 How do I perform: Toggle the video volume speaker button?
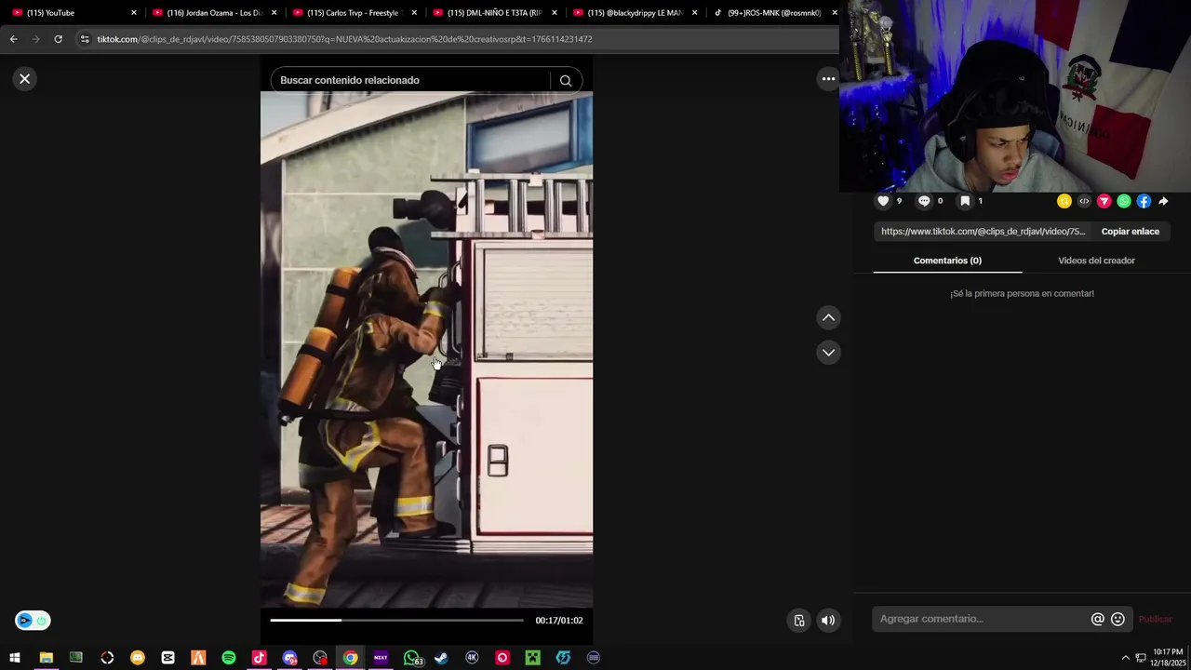click(x=828, y=621)
